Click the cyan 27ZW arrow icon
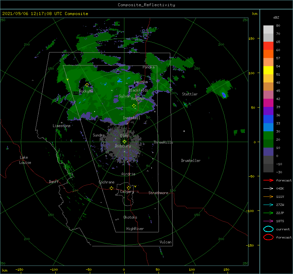The width and height of the screenshot is (293, 274). click(268, 205)
